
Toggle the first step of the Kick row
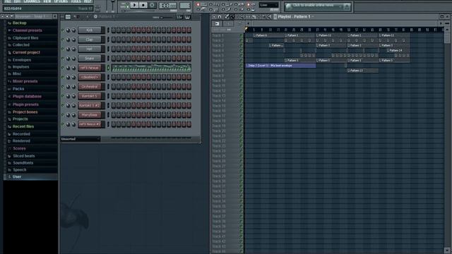click(114, 30)
